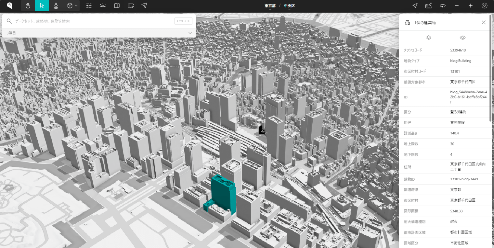Open the sun date-time settings

coord(103,6)
